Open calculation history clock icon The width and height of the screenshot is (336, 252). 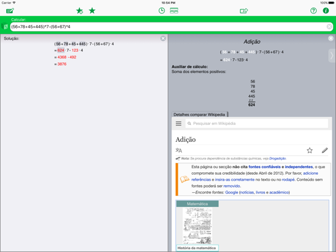tap(162, 10)
